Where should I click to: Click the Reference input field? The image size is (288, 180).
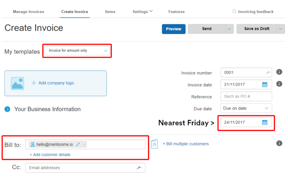tap(246, 96)
